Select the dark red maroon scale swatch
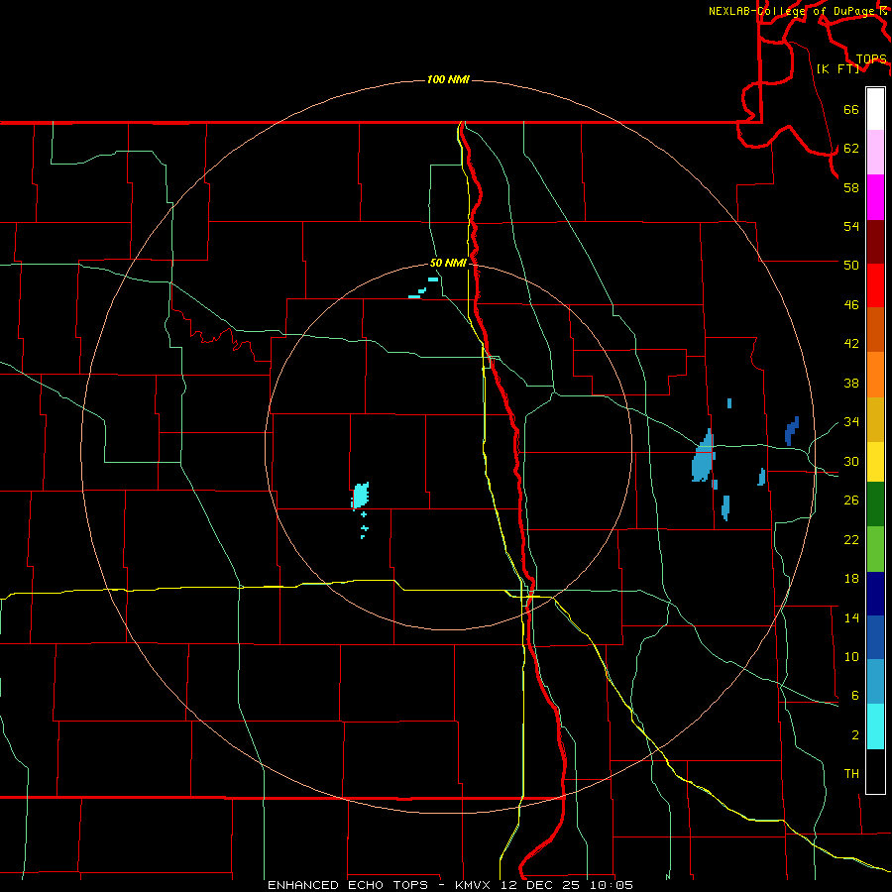 (875, 242)
